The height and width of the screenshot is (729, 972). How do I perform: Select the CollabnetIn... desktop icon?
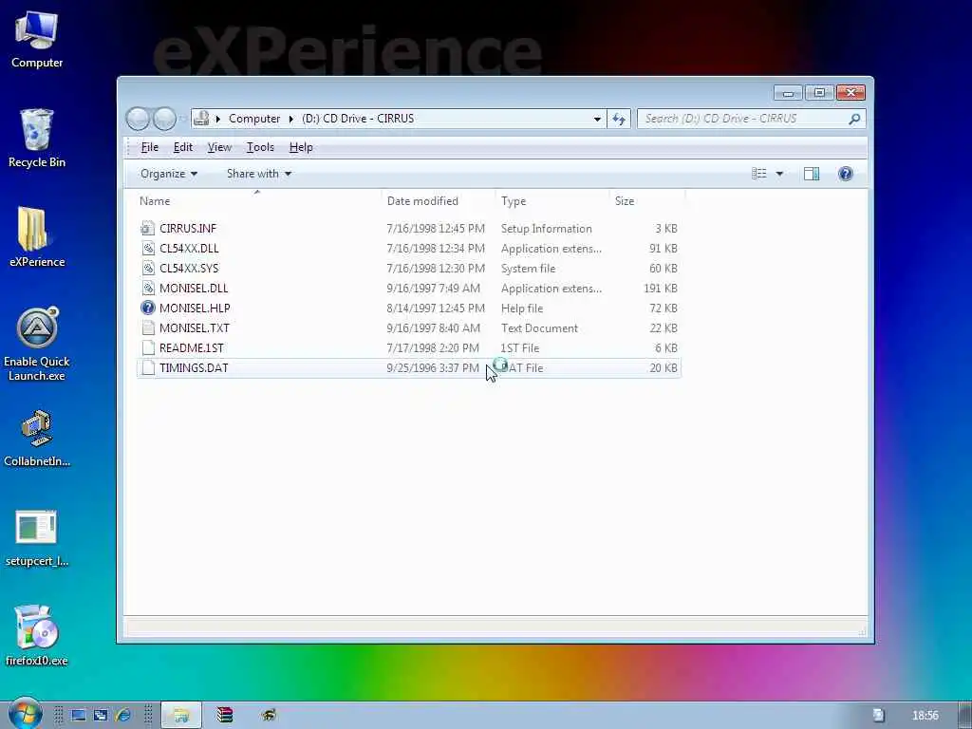point(37,438)
